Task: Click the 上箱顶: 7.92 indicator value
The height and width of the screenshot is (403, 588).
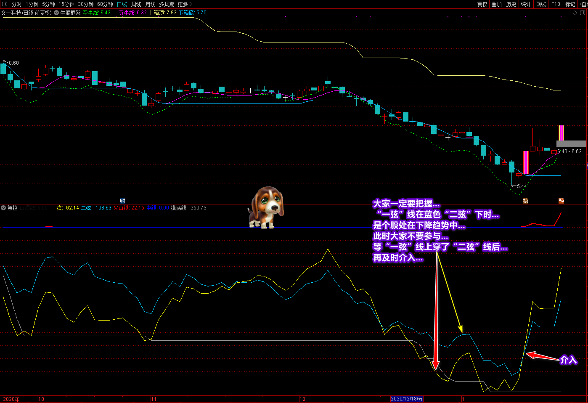Action: click(163, 13)
